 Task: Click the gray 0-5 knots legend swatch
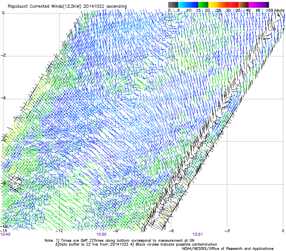click(173, 5)
